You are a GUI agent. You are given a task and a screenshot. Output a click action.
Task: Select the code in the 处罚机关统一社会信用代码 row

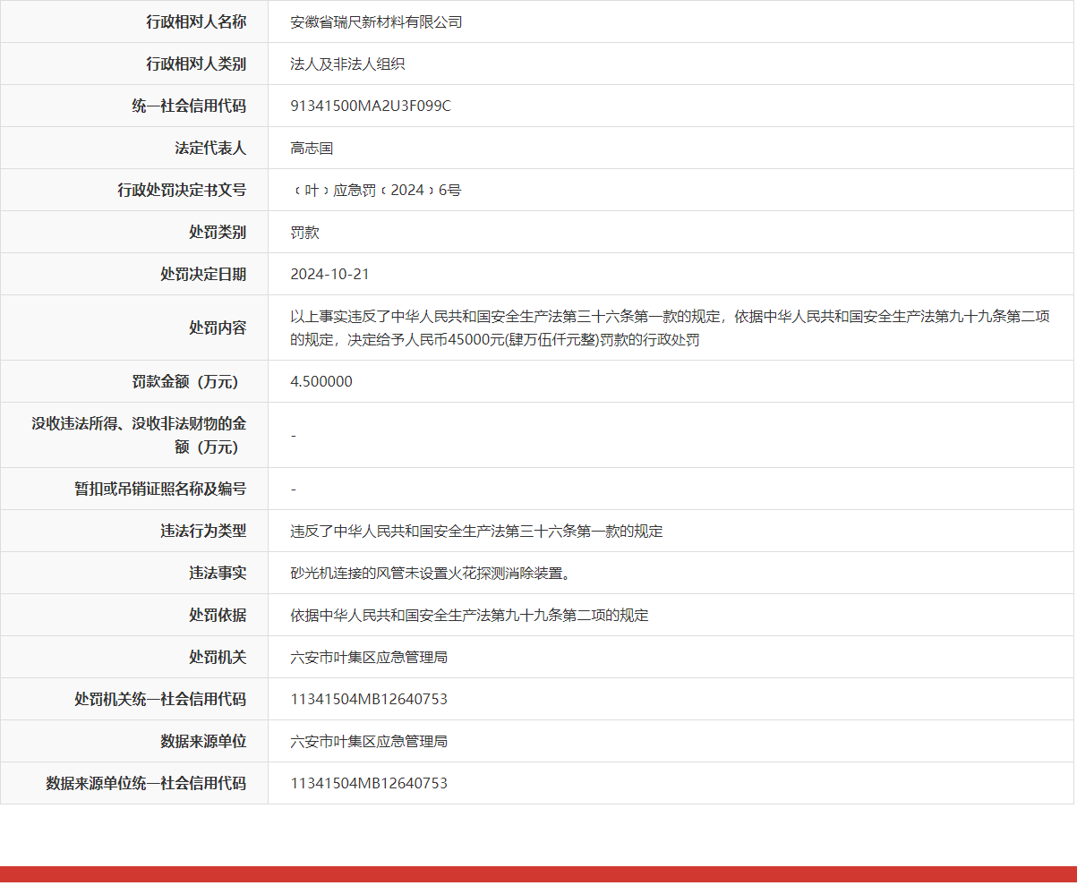point(369,700)
